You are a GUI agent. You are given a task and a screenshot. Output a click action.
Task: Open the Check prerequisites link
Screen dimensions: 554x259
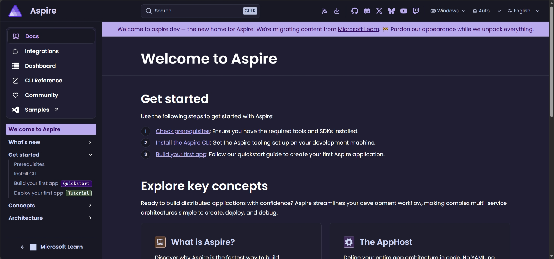[x=182, y=131]
